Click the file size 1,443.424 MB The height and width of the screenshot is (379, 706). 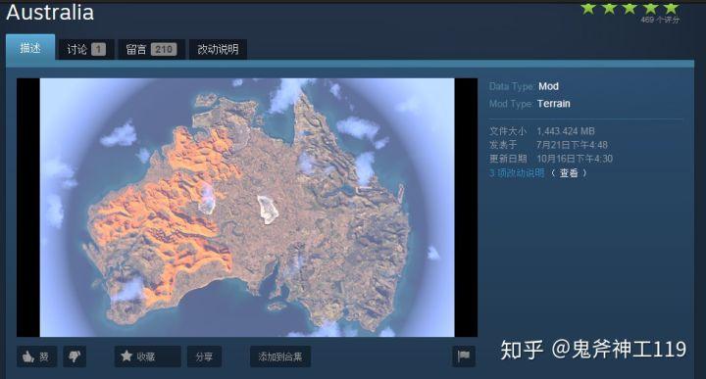566,131
